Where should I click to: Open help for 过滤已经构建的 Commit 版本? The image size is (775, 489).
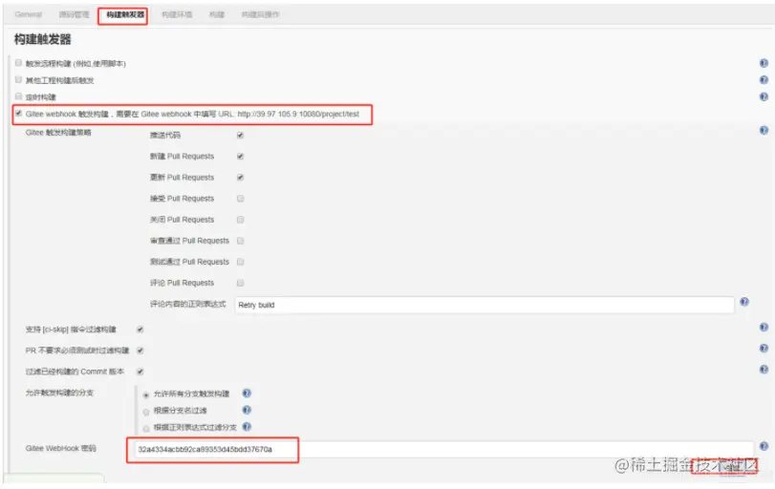tap(764, 370)
